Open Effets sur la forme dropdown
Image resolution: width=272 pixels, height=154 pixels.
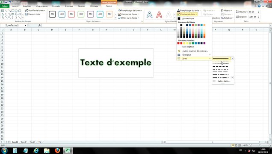[x=129, y=18]
